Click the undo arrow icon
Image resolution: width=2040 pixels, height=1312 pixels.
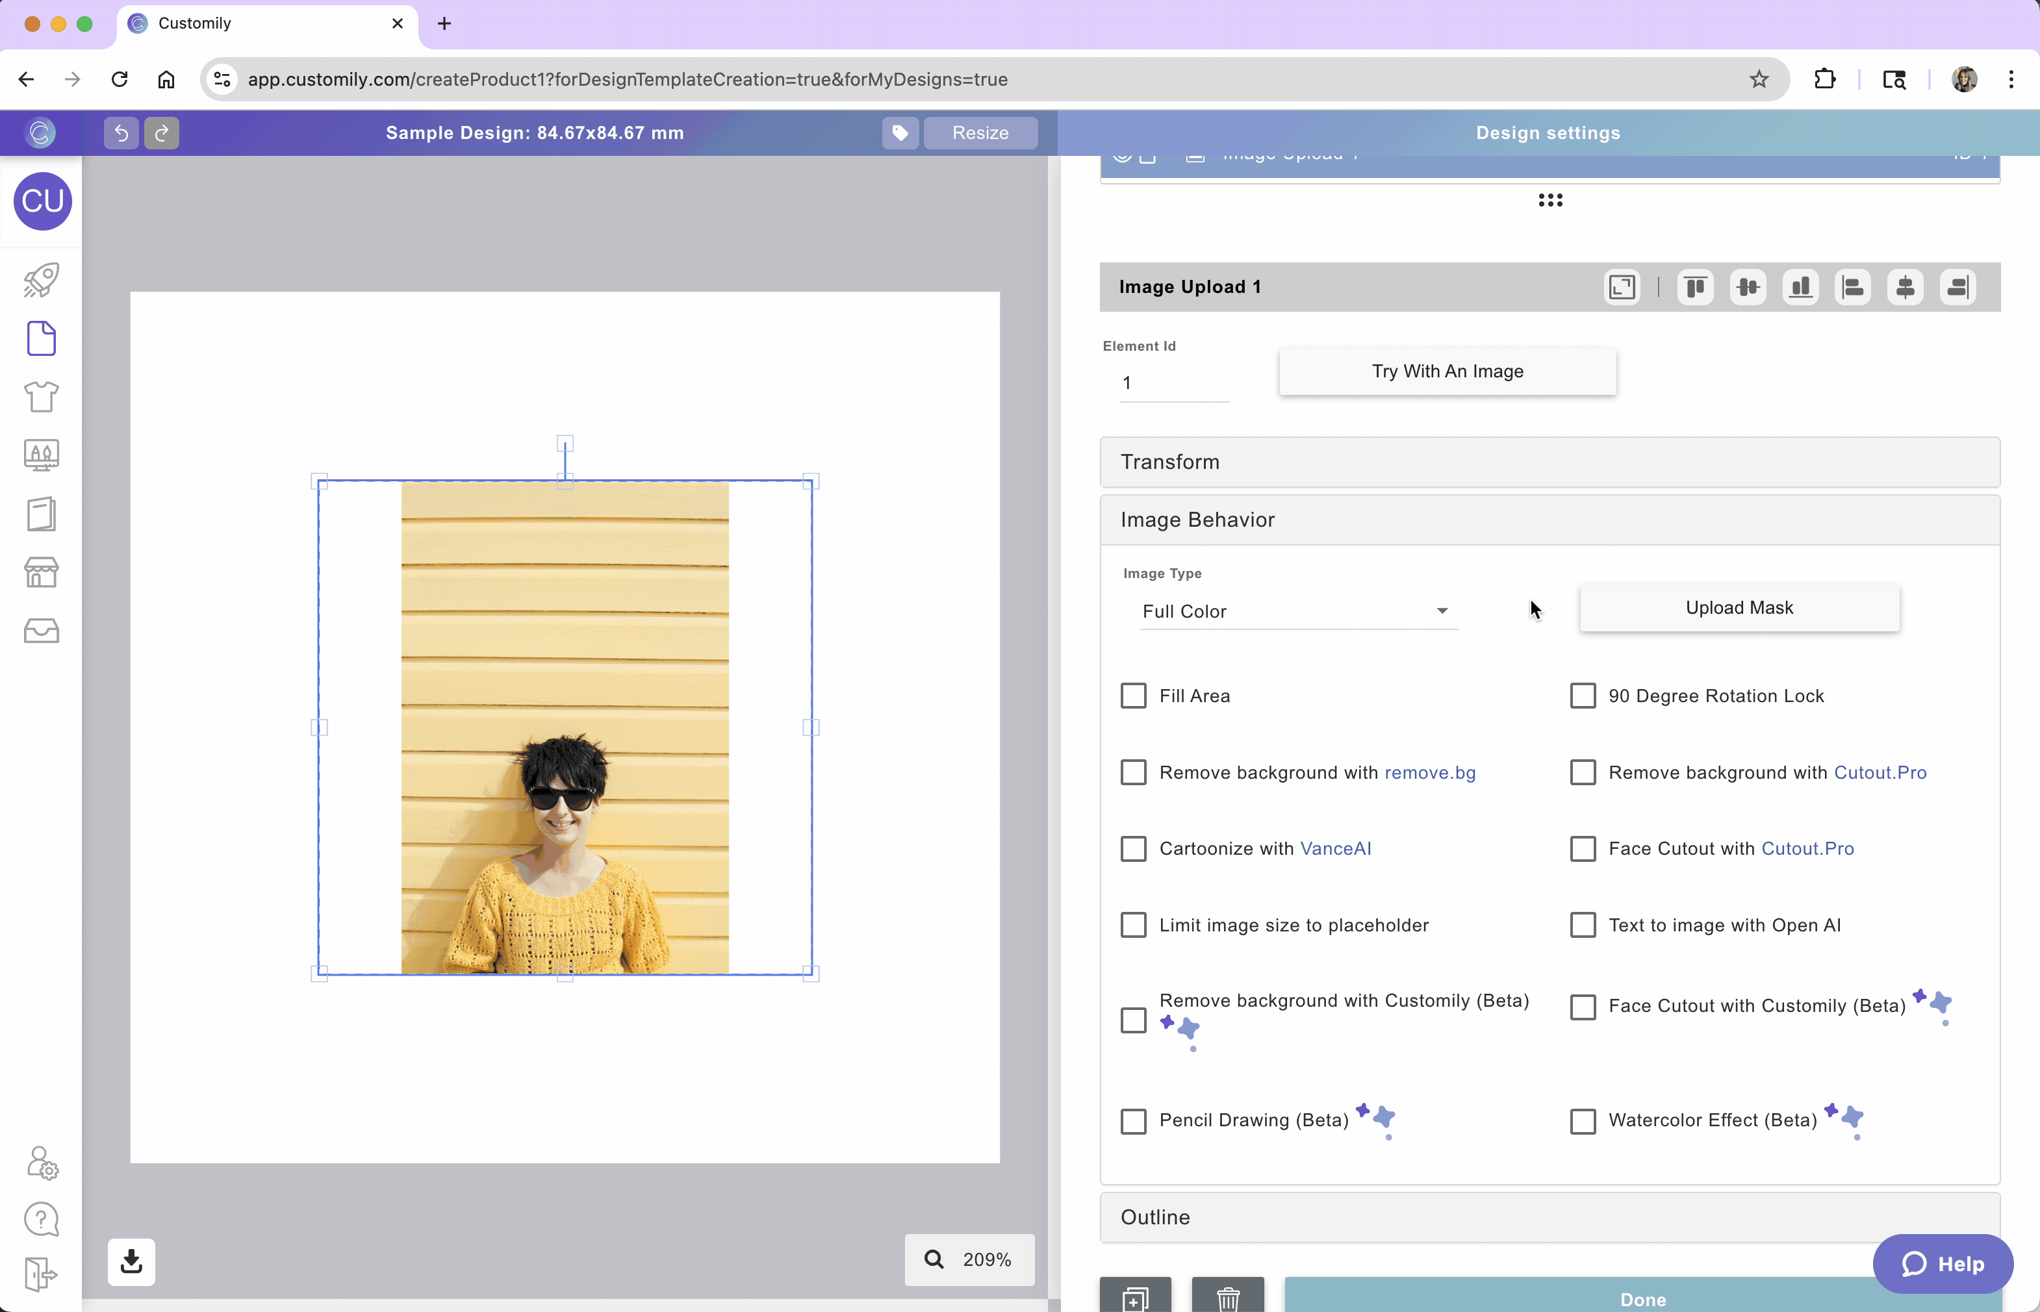pyautogui.click(x=121, y=133)
